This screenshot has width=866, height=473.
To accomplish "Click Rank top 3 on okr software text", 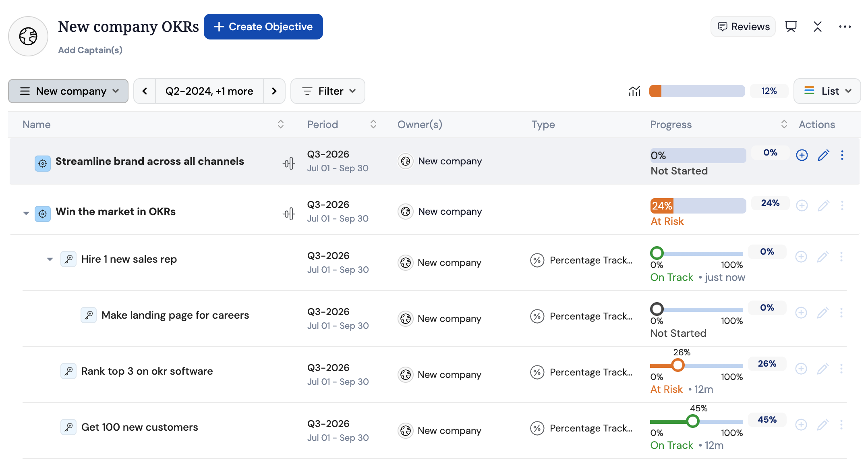I will click(x=147, y=371).
